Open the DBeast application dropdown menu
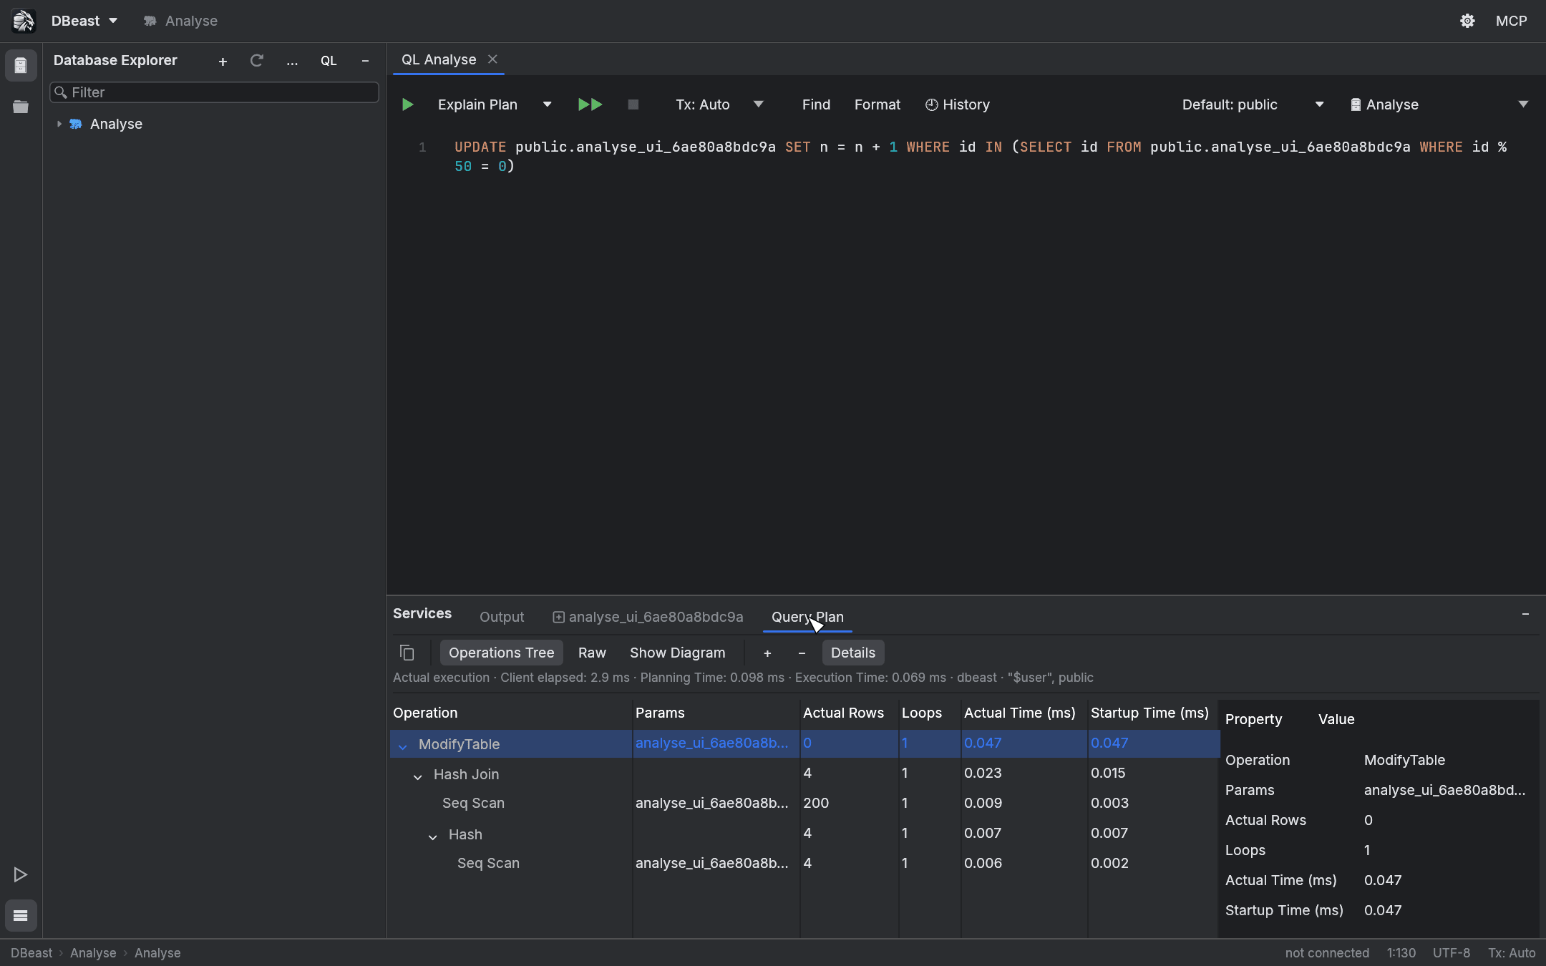The width and height of the screenshot is (1546, 966). [84, 21]
